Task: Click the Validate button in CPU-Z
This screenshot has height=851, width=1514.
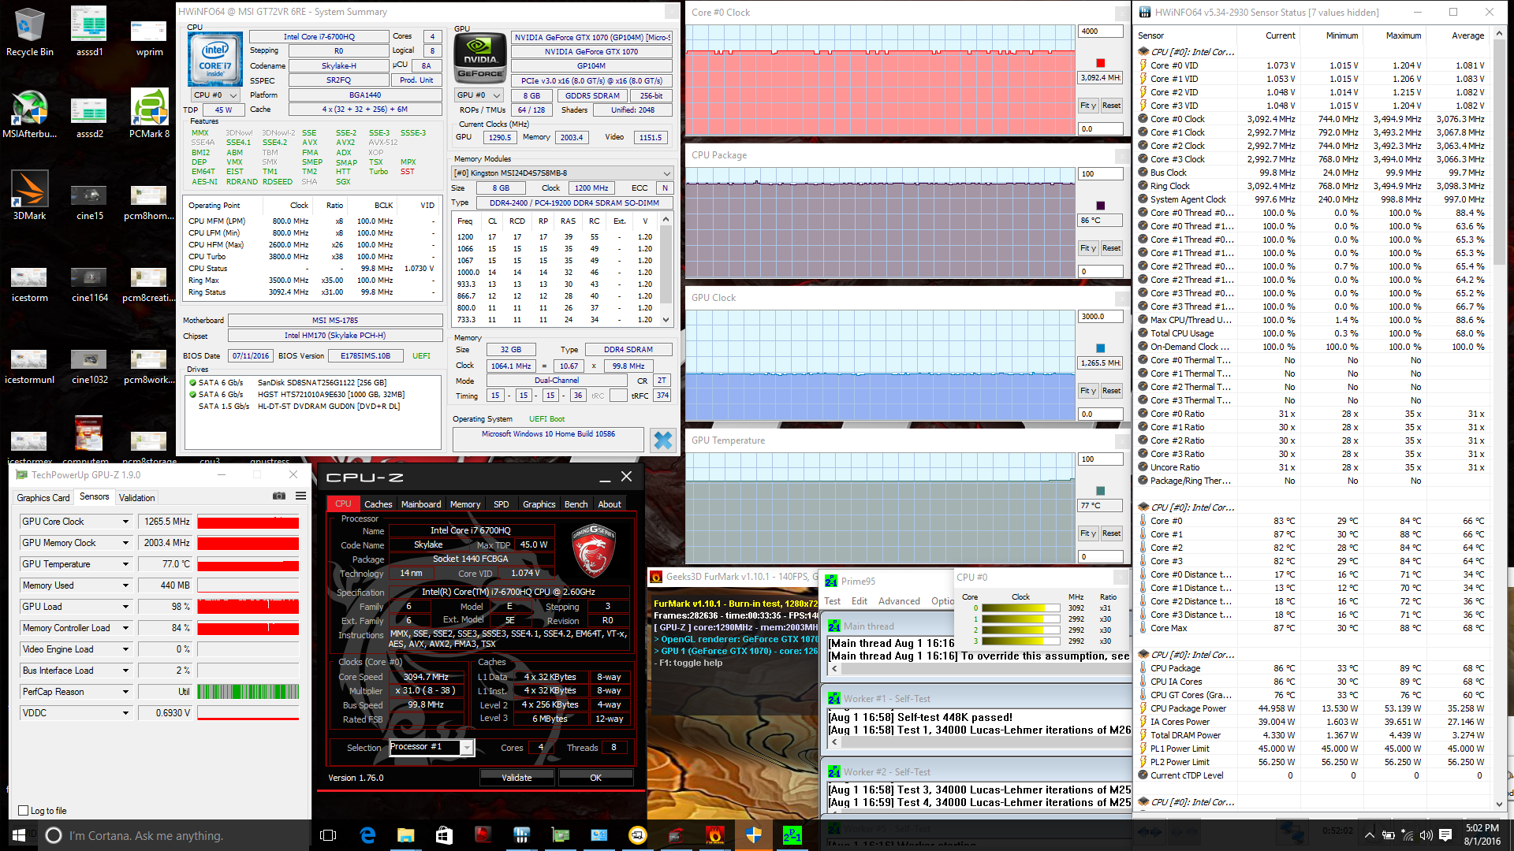Action: click(516, 778)
